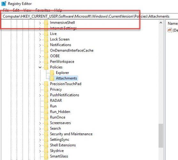Click the Lock Screen folder icon
Viewport: 178px width, 160px height.
tap(46, 39)
